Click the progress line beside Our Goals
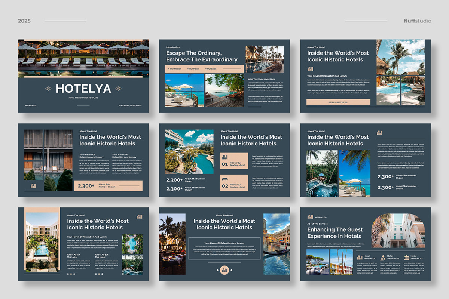The height and width of the screenshot is (299, 449). pos(232,68)
